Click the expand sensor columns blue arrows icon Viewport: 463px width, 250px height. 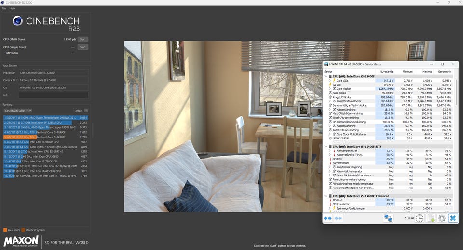[x=328, y=218]
